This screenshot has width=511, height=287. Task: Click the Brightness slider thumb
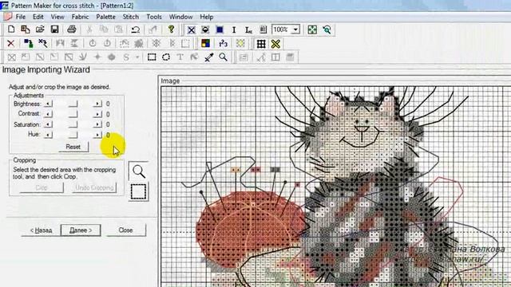(73, 104)
